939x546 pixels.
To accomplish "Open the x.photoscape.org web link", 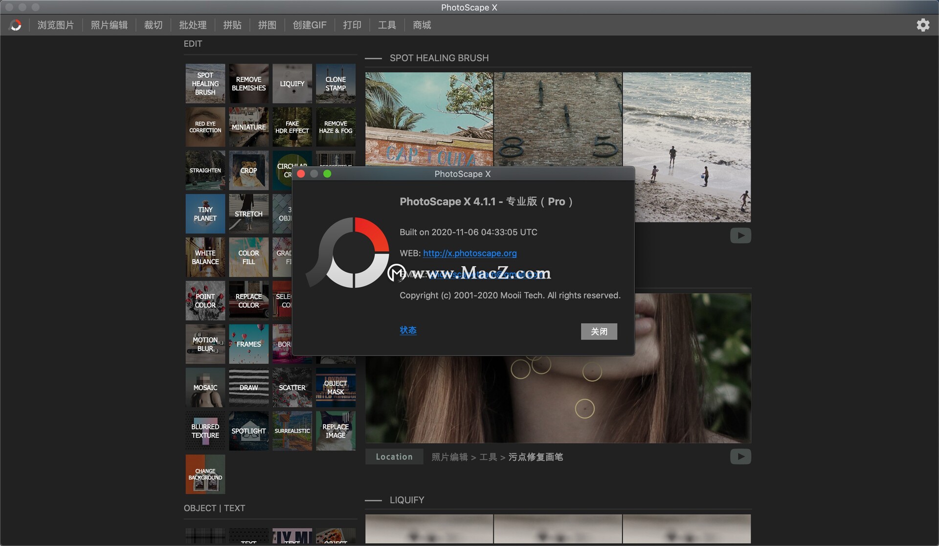I will point(469,253).
